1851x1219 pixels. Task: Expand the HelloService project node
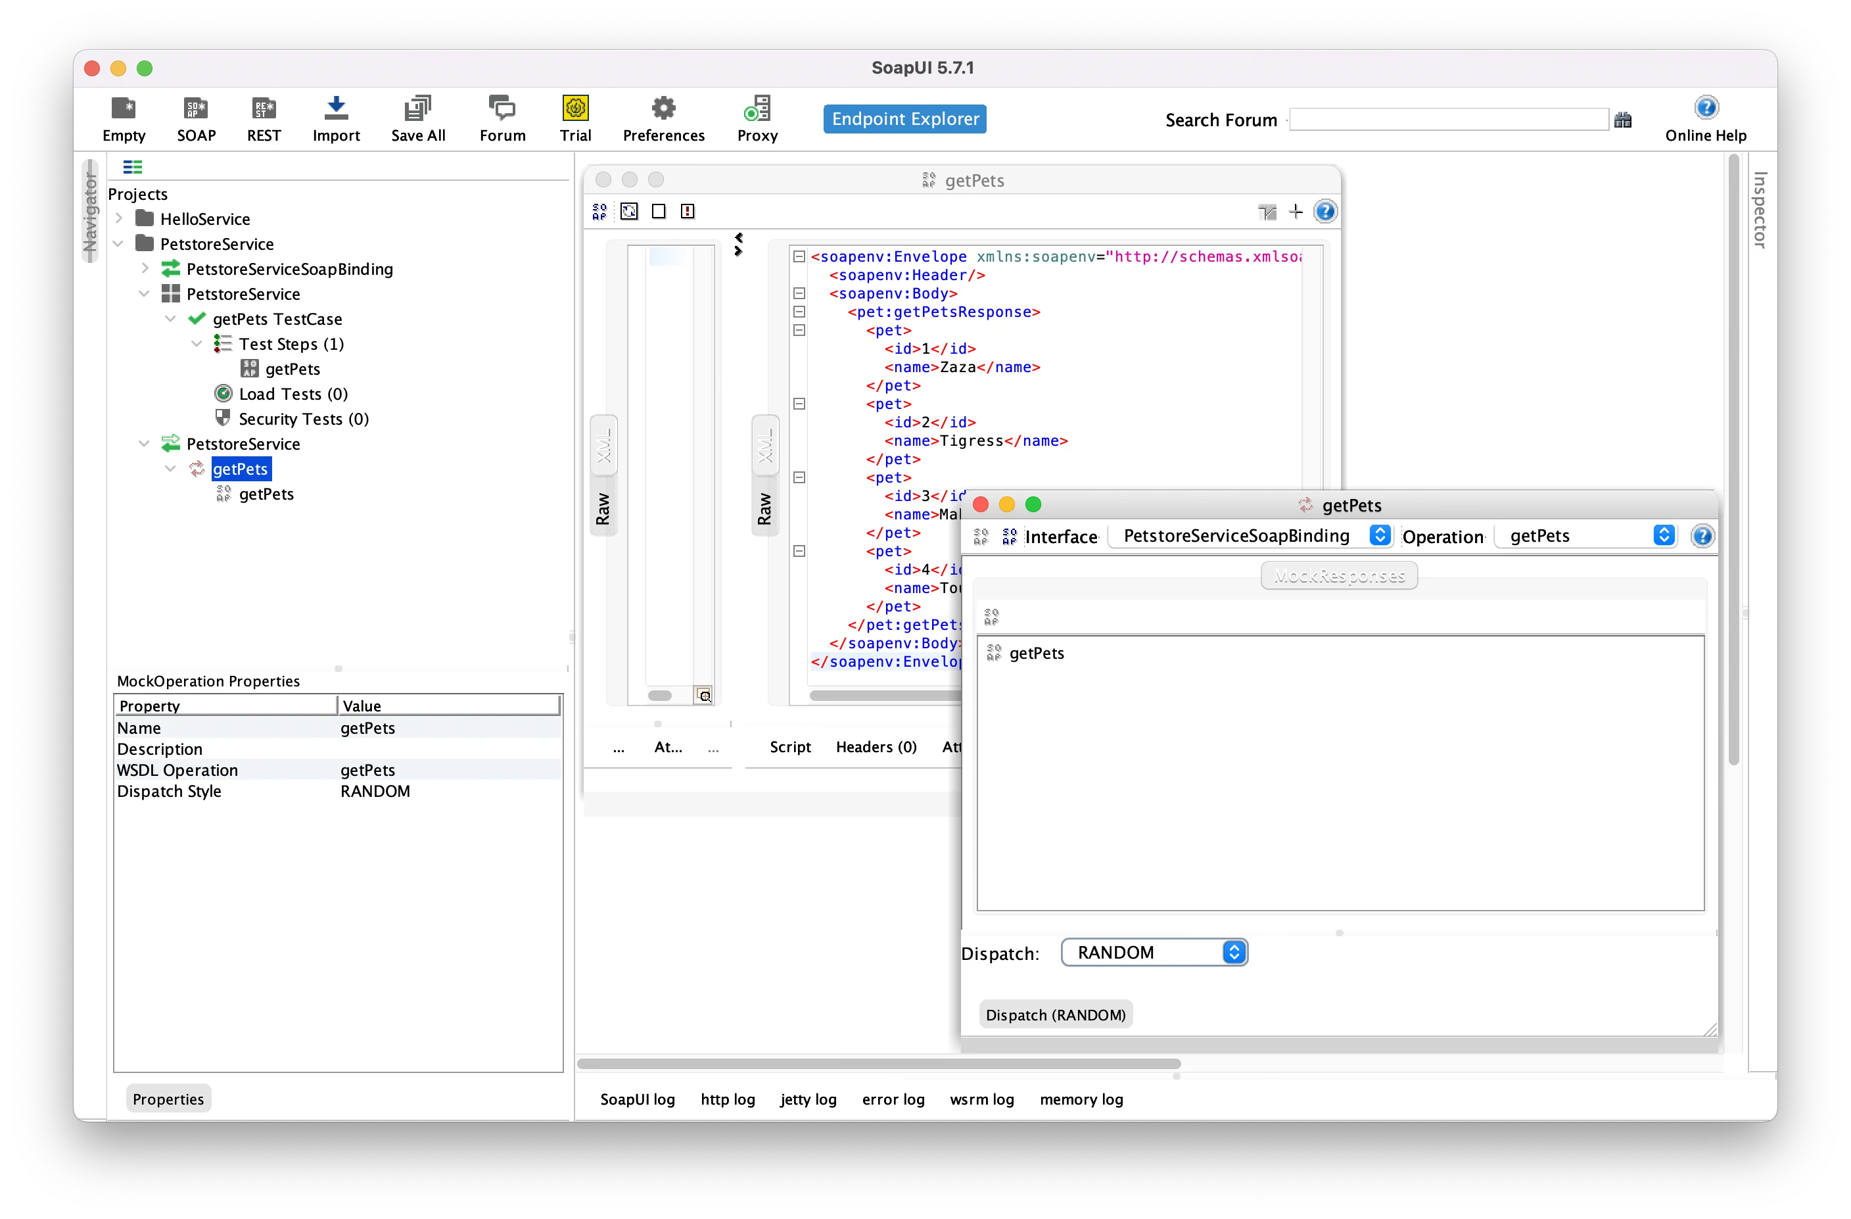(119, 218)
